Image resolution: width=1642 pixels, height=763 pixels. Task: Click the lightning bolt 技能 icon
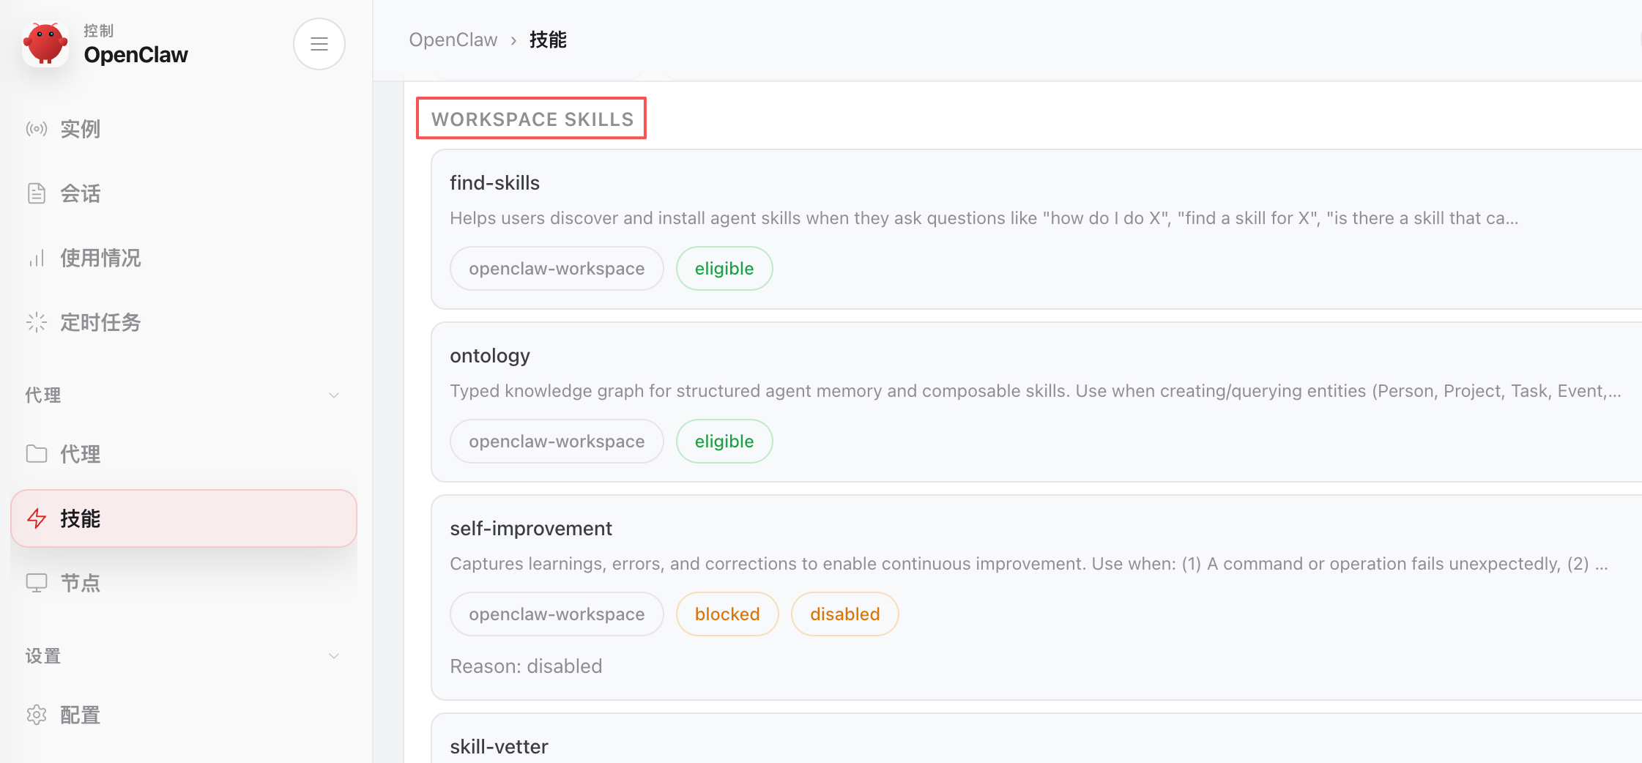point(37,518)
